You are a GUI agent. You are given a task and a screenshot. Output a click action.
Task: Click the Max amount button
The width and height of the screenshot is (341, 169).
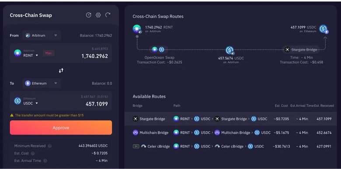pos(49,53)
